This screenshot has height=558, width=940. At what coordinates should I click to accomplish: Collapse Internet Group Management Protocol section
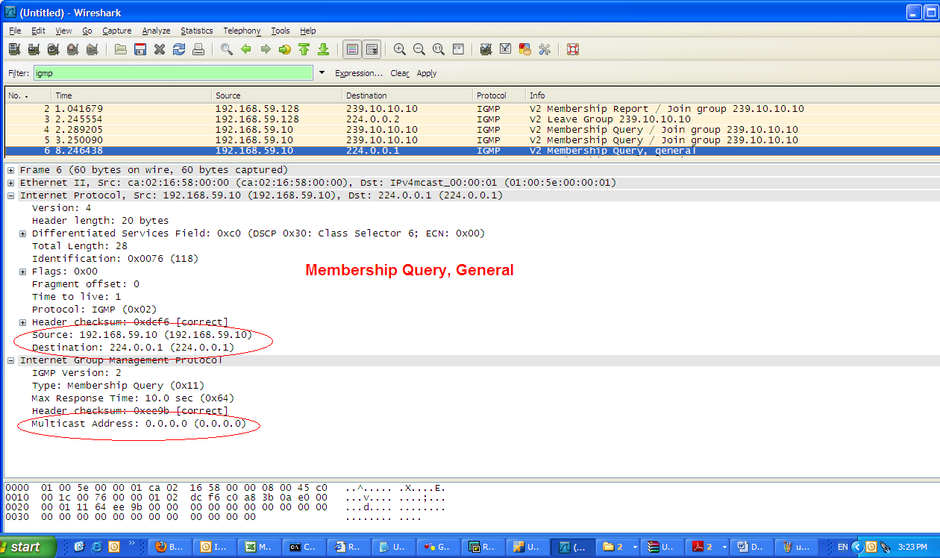pos(10,360)
